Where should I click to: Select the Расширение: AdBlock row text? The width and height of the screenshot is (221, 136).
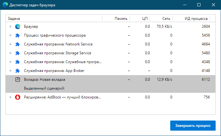point(62,97)
